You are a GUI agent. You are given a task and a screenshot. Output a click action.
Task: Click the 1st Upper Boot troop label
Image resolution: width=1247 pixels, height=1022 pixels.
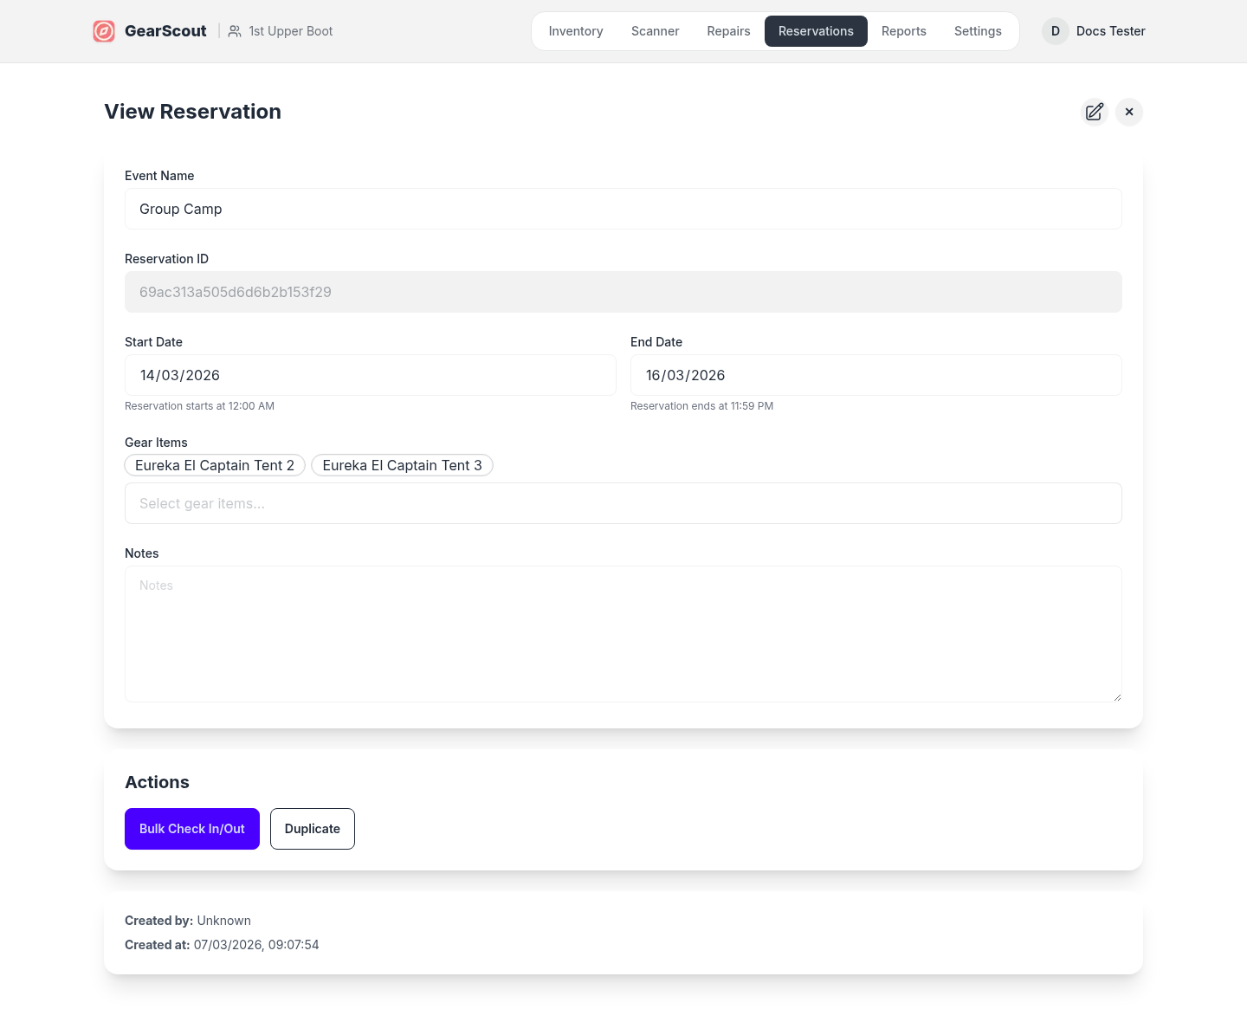click(x=290, y=31)
